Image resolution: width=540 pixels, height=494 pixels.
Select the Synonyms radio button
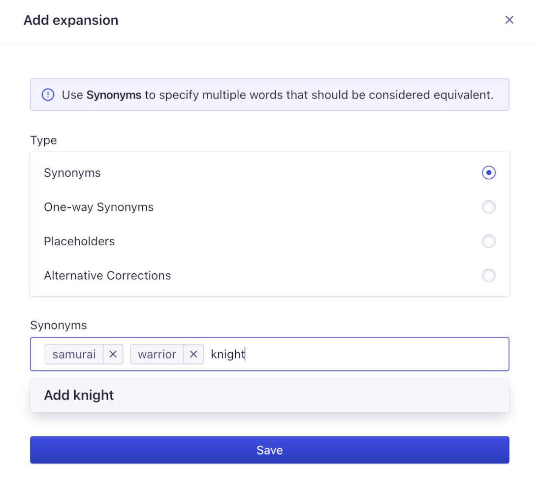488,173
